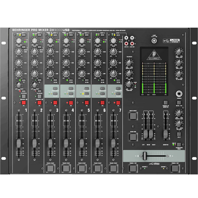Click the Input 4 selector button

click(71, 35)
